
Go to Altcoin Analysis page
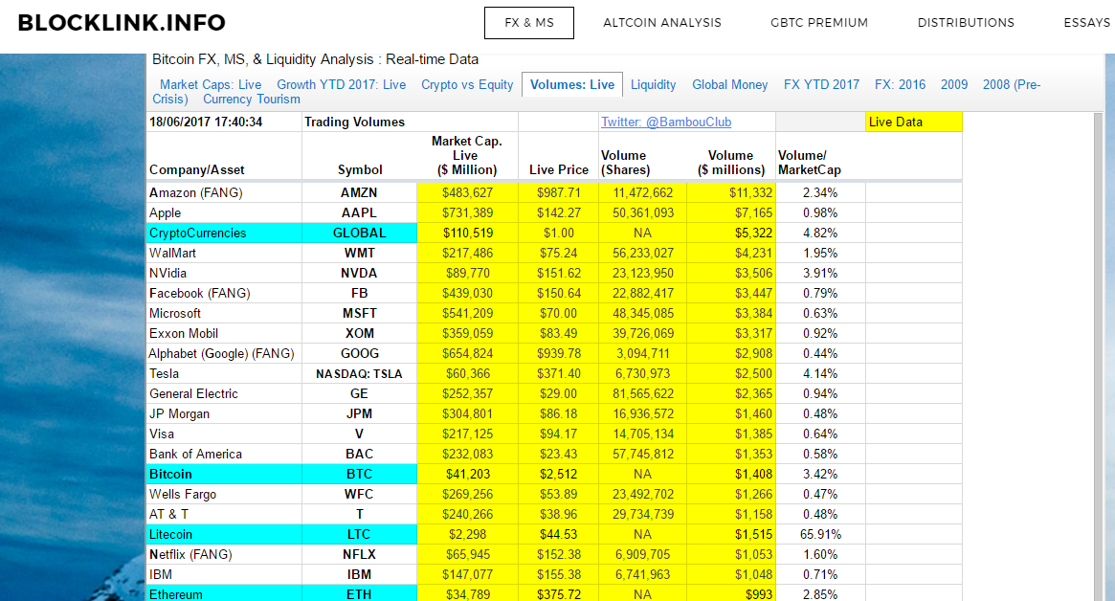click(662, 23)
